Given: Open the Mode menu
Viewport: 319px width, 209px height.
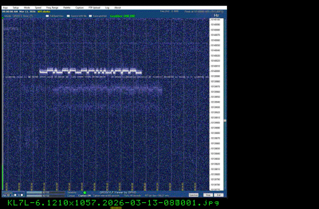Looking at the screenshot, I should [x=27, y=8].
